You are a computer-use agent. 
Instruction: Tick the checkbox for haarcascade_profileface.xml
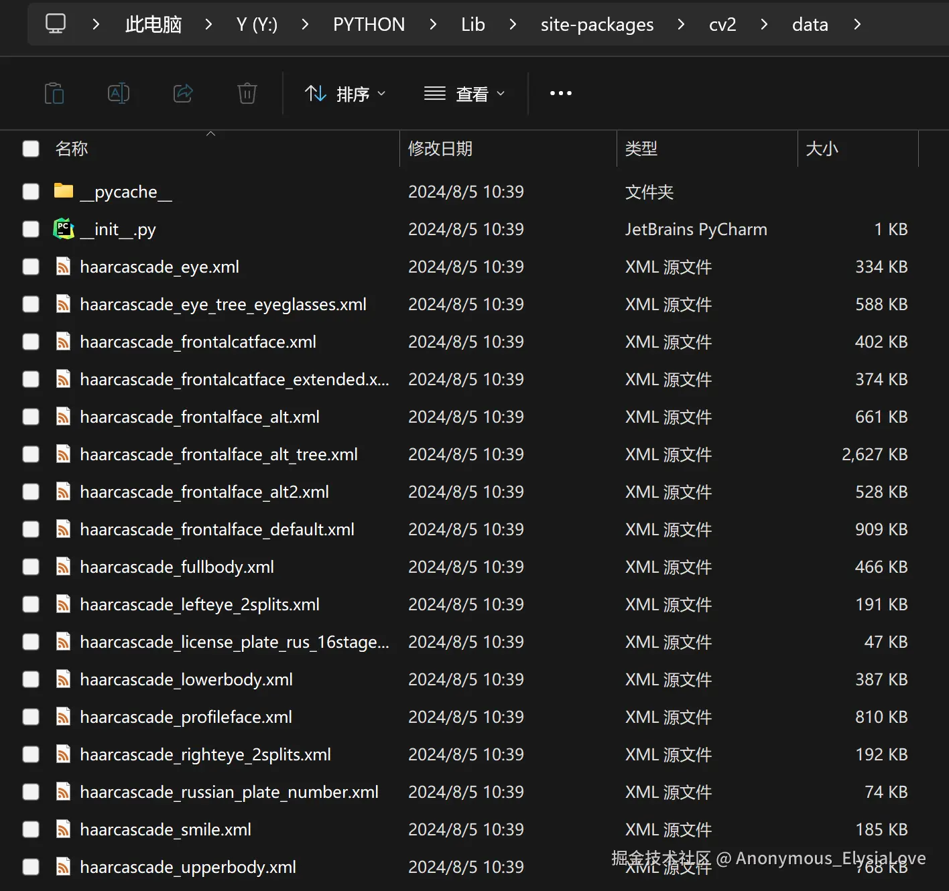coord(31,717)
